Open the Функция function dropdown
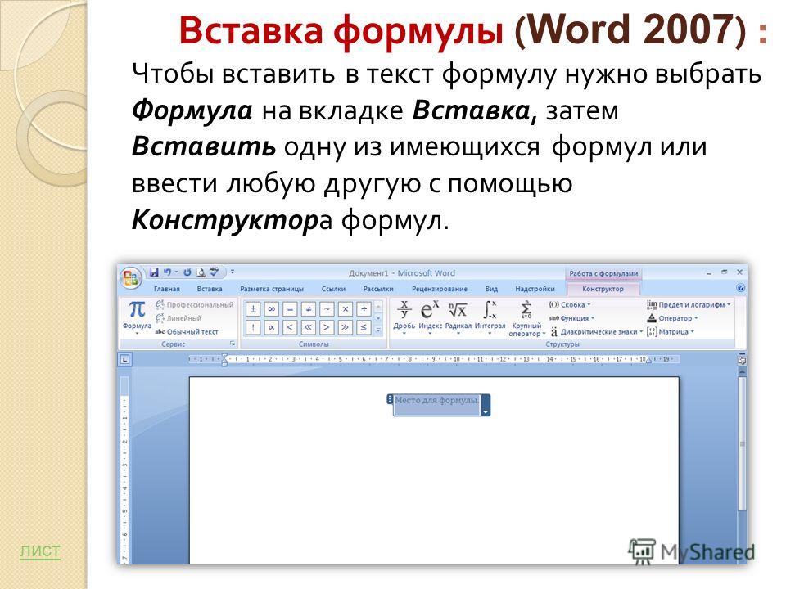This screenshot has height=589, width=786. 572,318
